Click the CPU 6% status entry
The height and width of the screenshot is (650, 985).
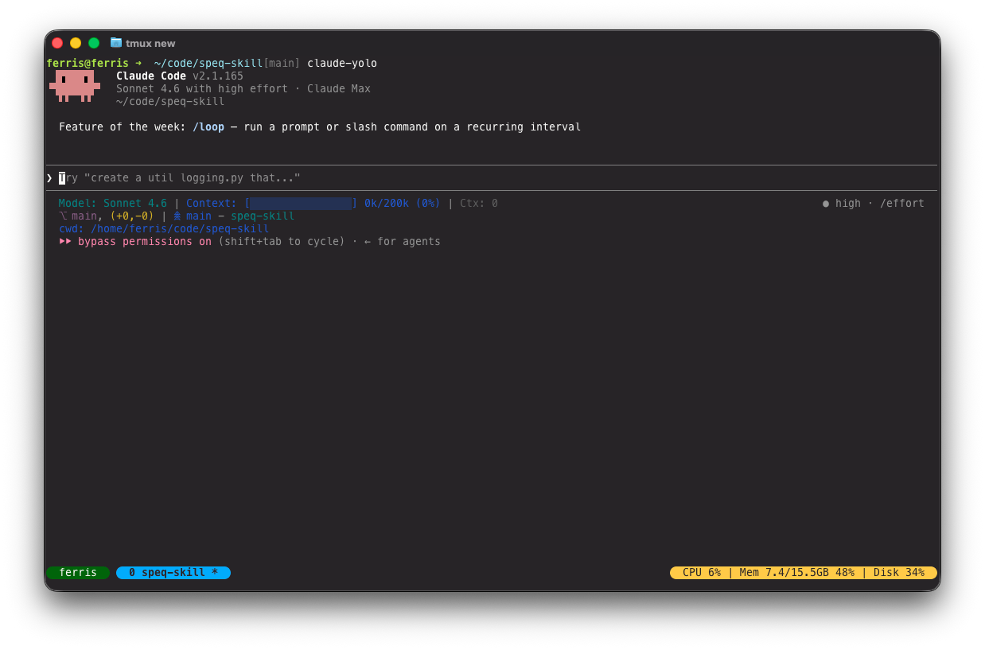[x=702, y=572]
